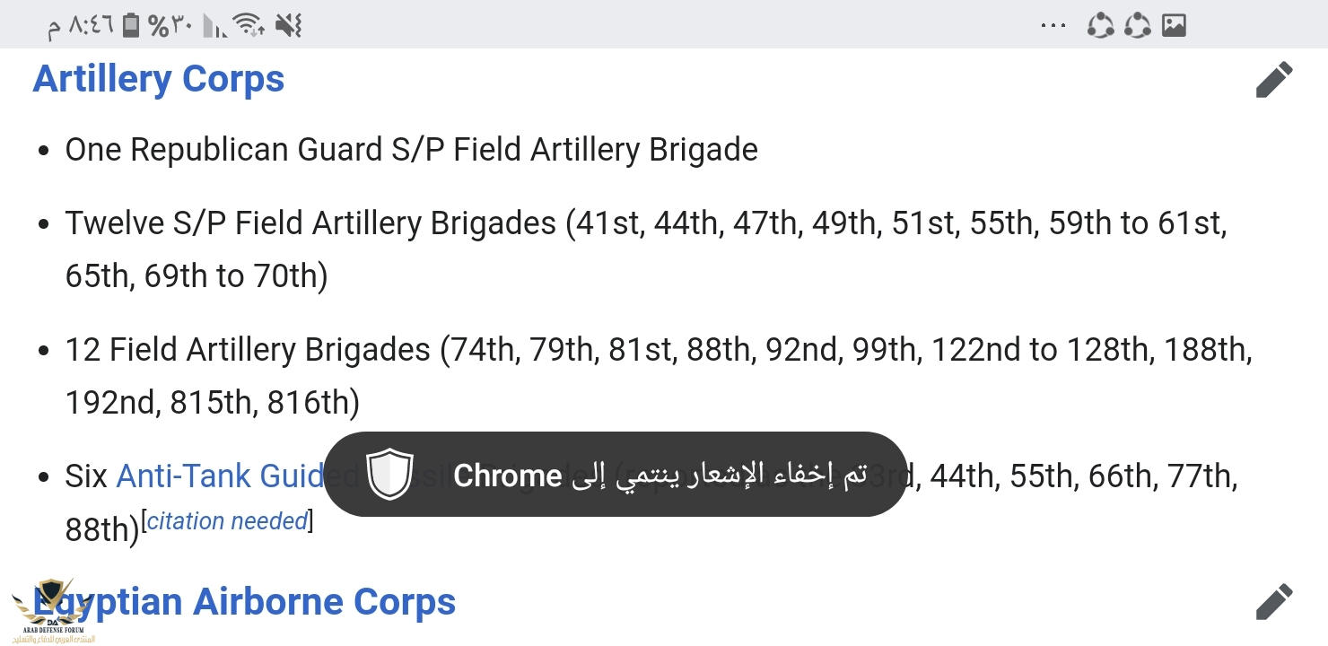1328x646 pixels.
Task: Tap the One Republican Guard brigade list item
Action: tap(411, 150)
